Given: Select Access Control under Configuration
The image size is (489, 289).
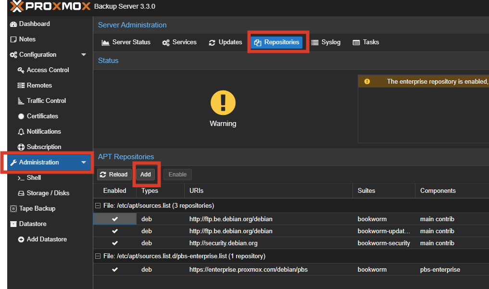Looking at the screenshot, I should click(48, 70).
